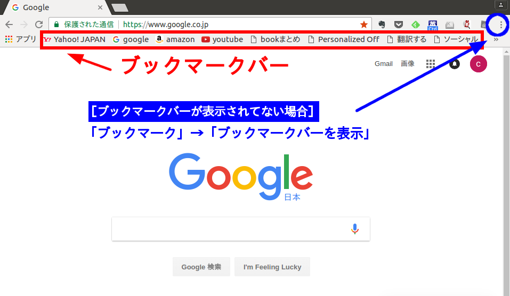This screenshot has width=510, height=296.
Task: Open the account avatar with letter C
Action: (x=478, y=64)
